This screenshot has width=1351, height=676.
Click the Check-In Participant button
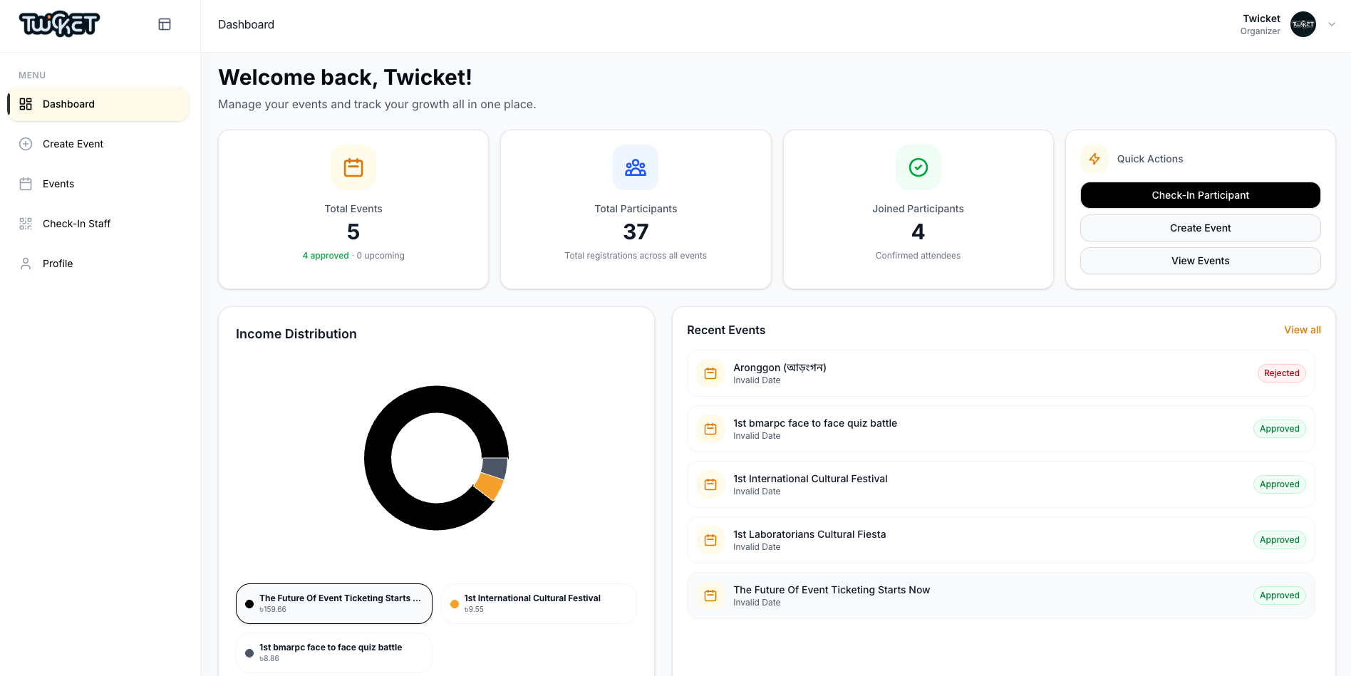click(x=1200, y=195)
